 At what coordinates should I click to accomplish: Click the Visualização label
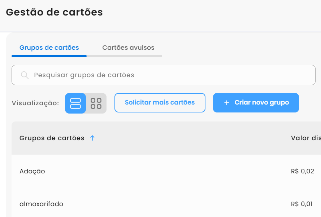(35, 103)
